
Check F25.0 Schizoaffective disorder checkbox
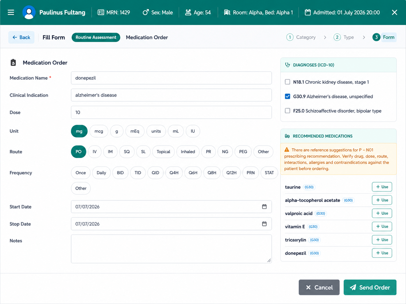click(287, 111)
